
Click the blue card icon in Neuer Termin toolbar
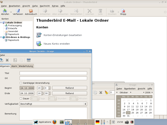click(29, 60)
